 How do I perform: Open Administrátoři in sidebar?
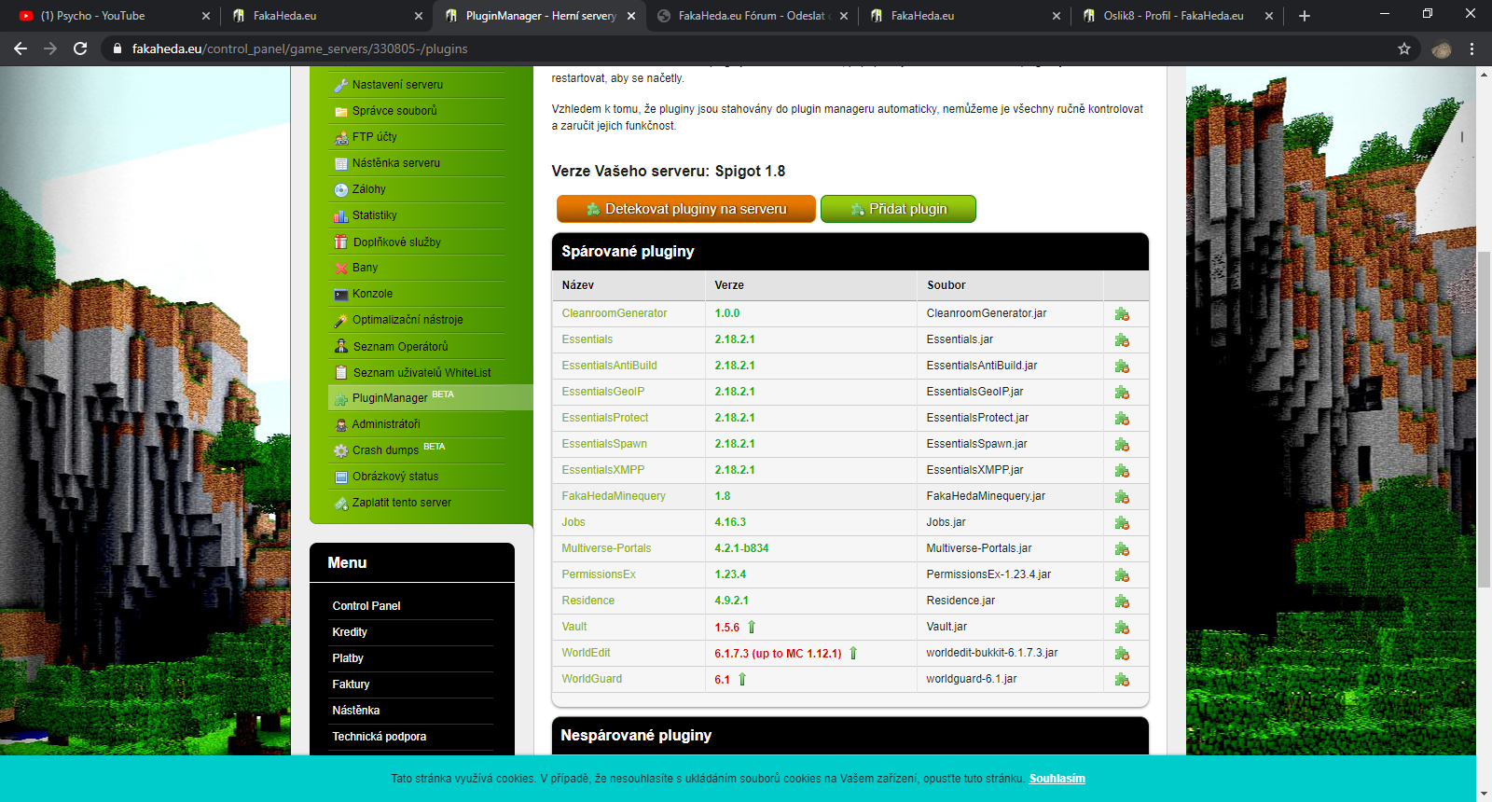tap(386, 423)
